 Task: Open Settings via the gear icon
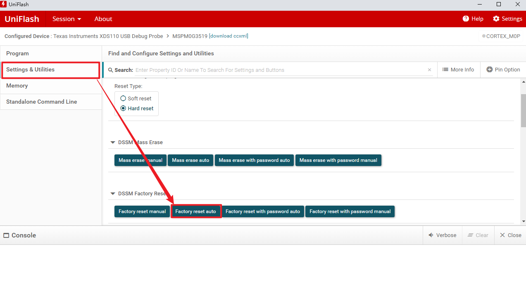pos(496,19)
